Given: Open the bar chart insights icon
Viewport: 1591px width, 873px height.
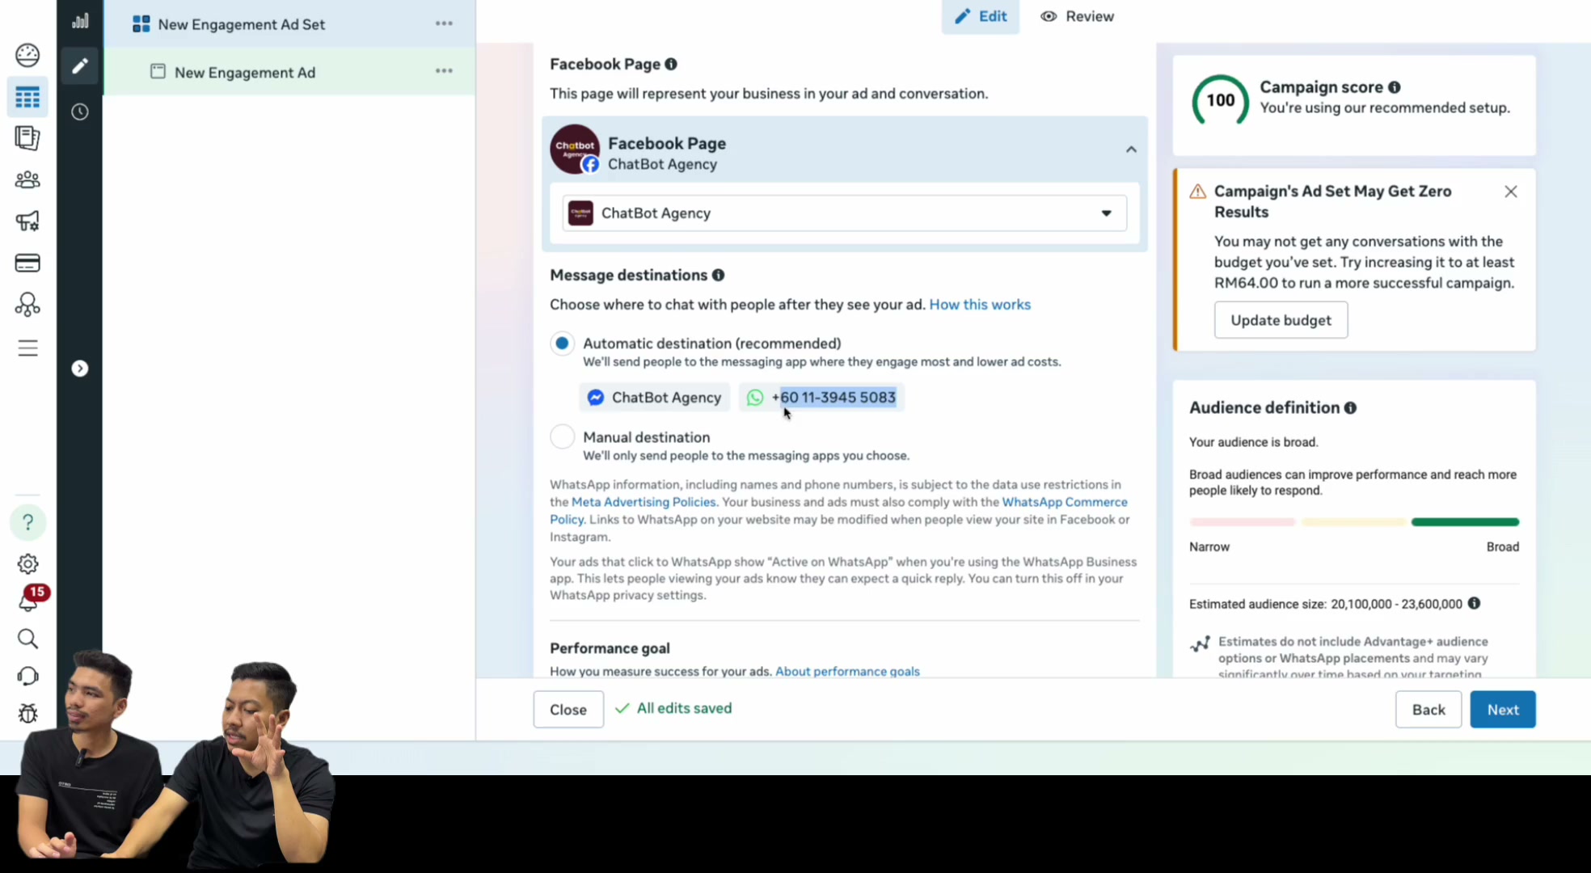Looking at the screenshot, I should click(79, 21).
